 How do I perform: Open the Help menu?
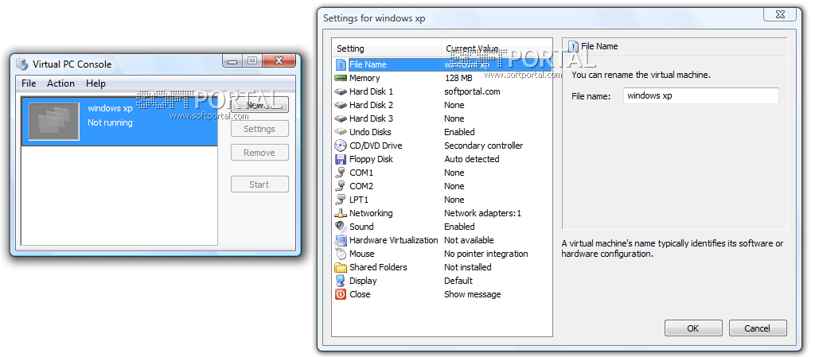point(96,83)
